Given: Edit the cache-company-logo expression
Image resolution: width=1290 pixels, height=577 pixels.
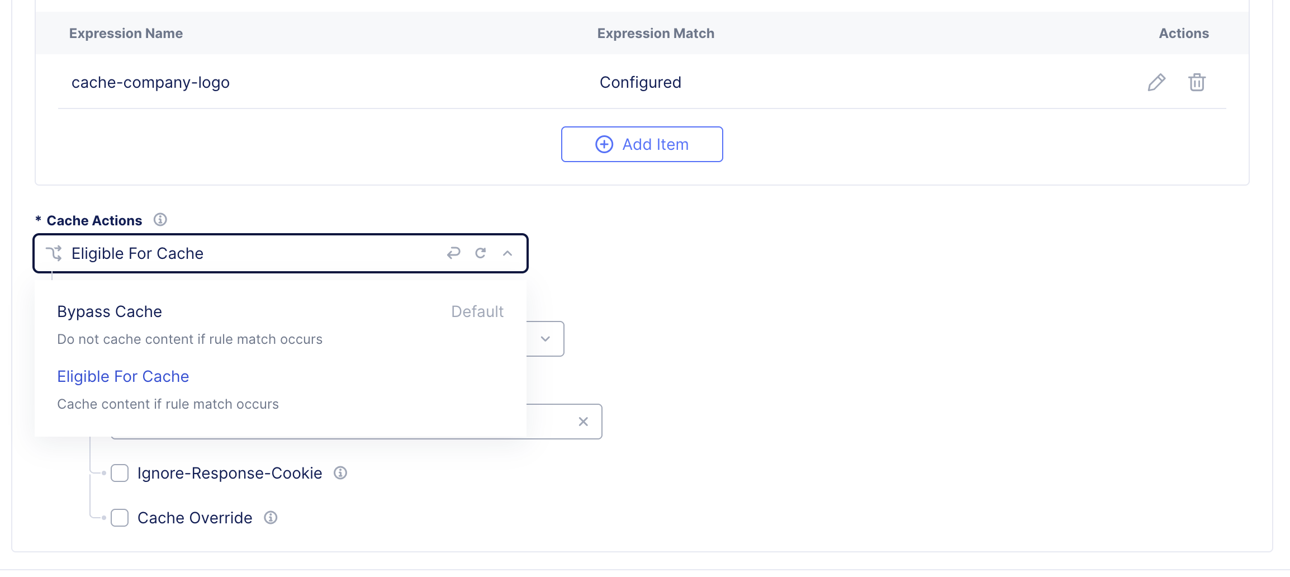Looking at the screenshot, I should tap(1156, 82).
